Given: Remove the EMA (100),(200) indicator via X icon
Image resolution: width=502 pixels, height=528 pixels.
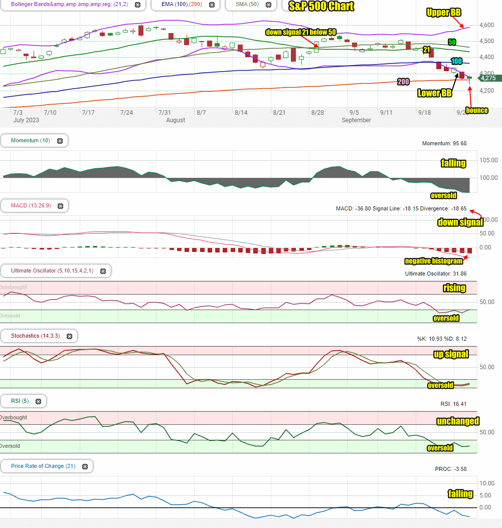Looking at the screenshot, I should point(212,5).
